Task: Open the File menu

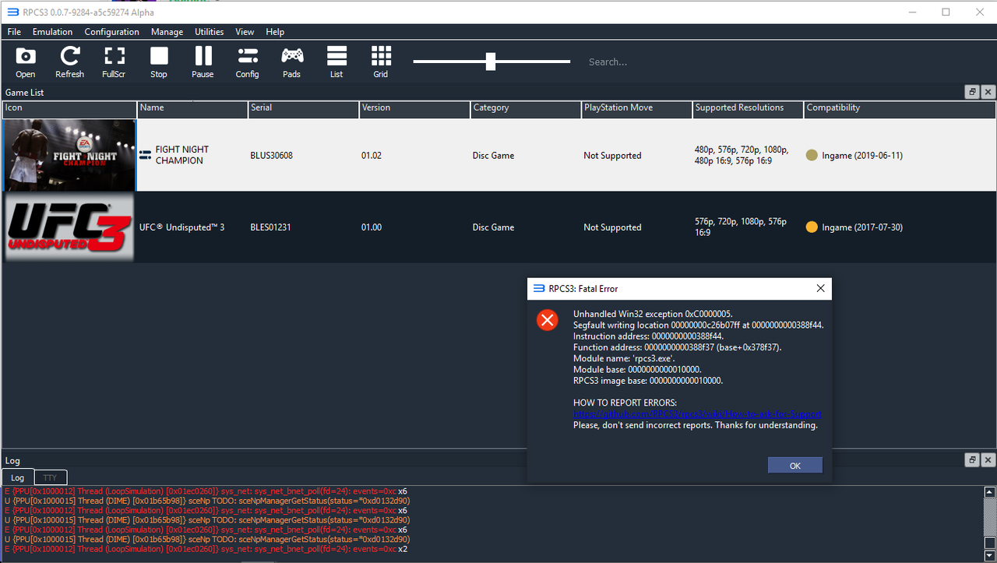Action: tap(14, 32)
